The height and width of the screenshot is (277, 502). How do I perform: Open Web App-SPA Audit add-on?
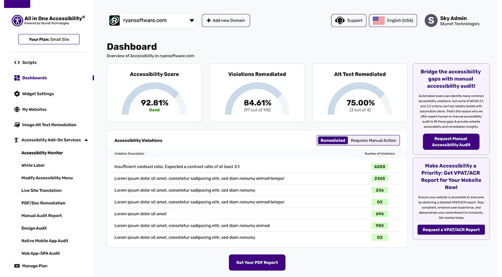(x=40, y=253)
